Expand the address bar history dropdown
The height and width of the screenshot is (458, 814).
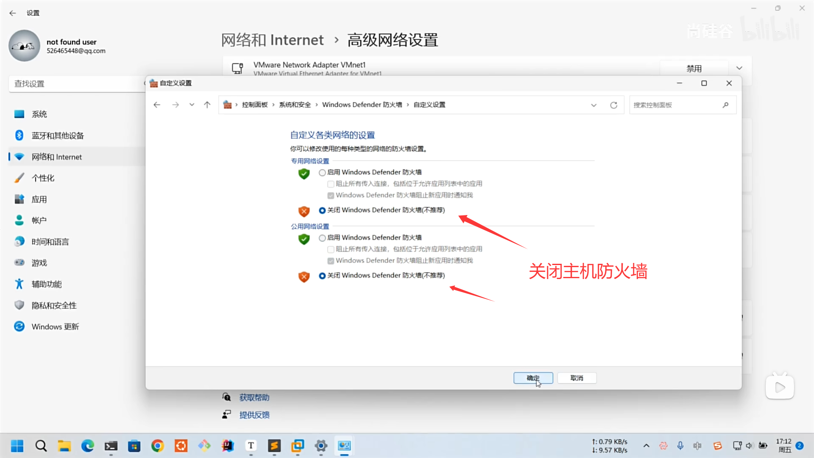594,105
